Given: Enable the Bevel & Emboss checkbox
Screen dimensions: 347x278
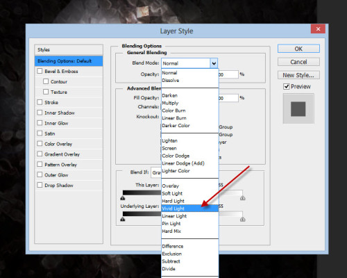Looking at the screenshot, I should [40, 71].
